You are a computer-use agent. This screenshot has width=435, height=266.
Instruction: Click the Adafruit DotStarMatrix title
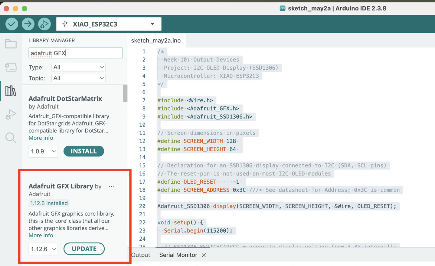pos(65,99)
